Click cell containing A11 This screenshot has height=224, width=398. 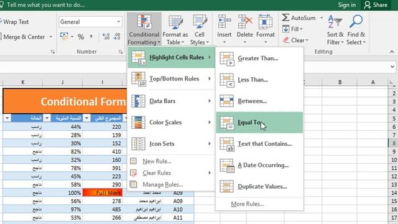(178, 218)
